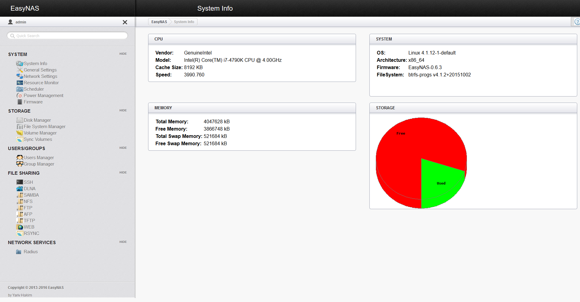This screenshot has height=302, width=580.
Task: Click the firmware value EasyNAS-0.6.3
Action: coord(425,68)
